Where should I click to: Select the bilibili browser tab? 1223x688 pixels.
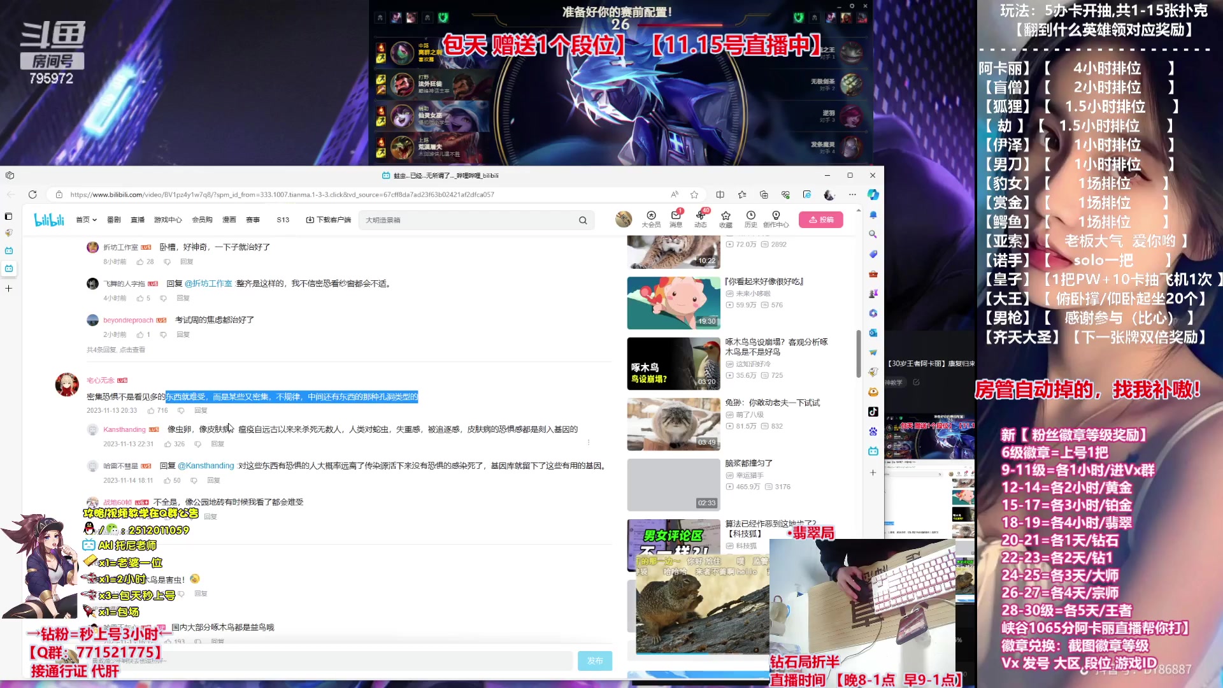tap(440, 175)
